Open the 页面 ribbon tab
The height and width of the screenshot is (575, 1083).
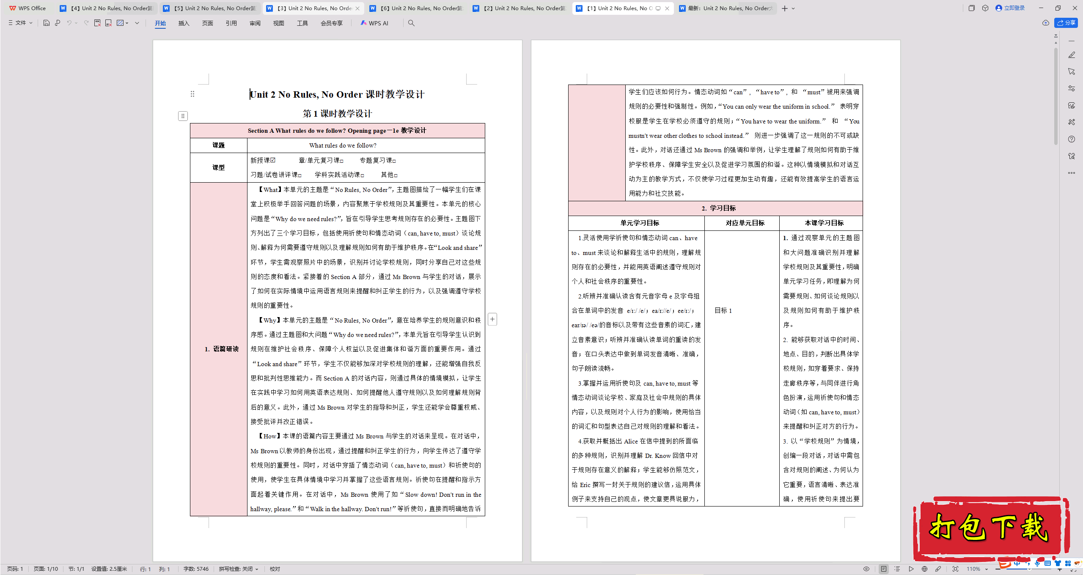[x=208, y=23]
